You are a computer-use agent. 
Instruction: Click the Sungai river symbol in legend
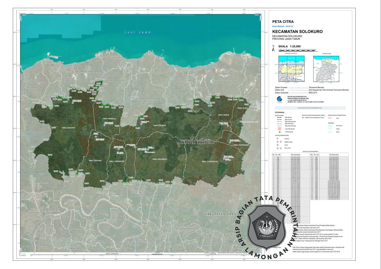330,129
